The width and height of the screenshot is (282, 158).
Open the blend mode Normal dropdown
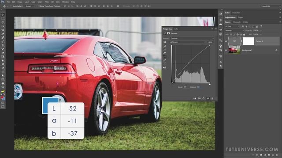[x=234, y=30]
